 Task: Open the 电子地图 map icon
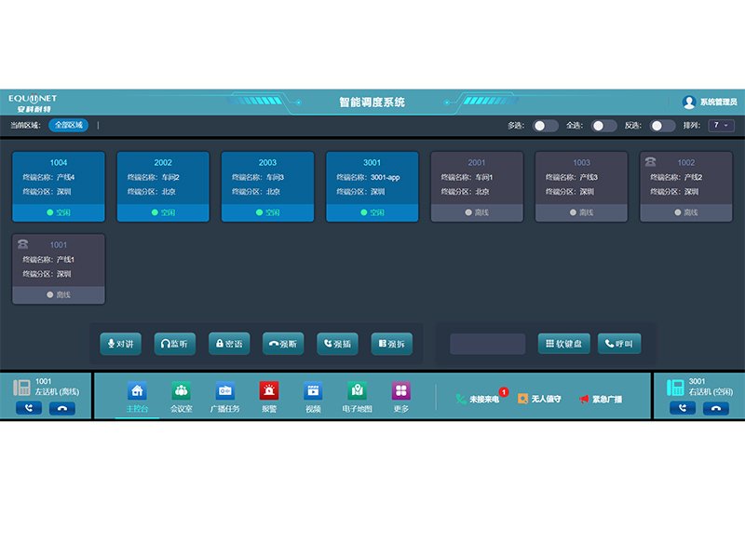(x=358, y=391)
